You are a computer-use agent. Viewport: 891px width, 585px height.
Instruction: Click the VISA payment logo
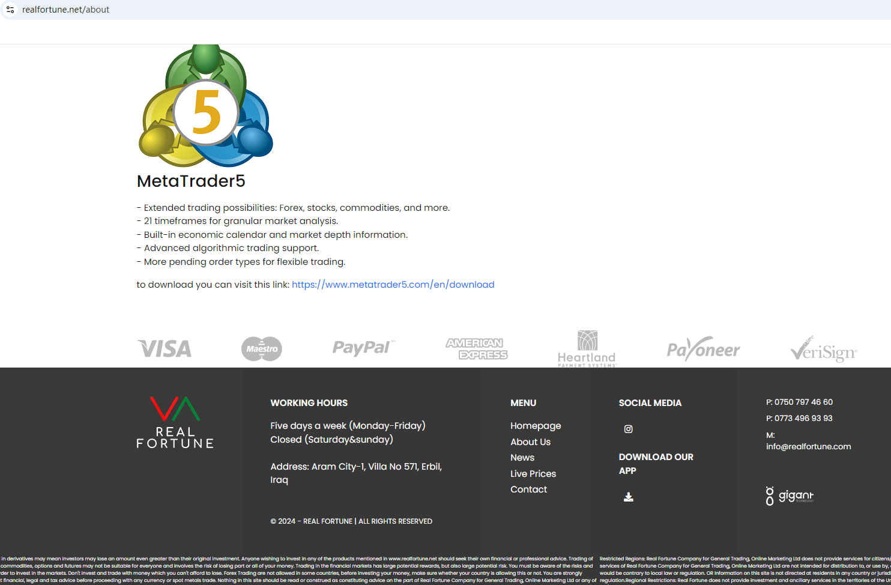pyautogui.click(x=165, y=349)
